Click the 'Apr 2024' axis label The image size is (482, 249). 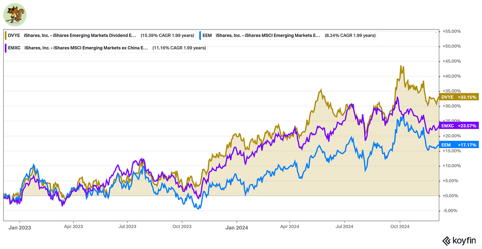click(290, 227)
